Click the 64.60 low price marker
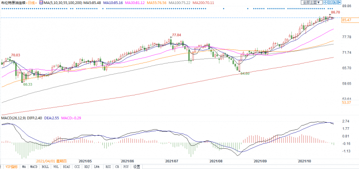The image size is (359, 169). pyautogui.click(x=245, y=73)
